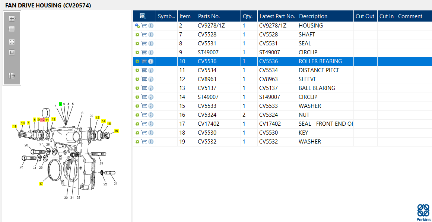Select yellow callout 7 on diagram
432x222 pixels.
click(28, 123)
